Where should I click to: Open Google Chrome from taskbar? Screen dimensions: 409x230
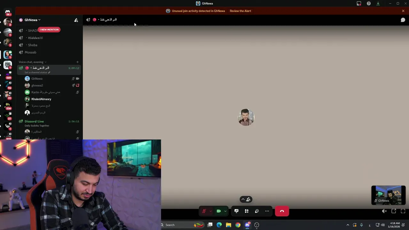pyautogui.click(x=238, y=225)
